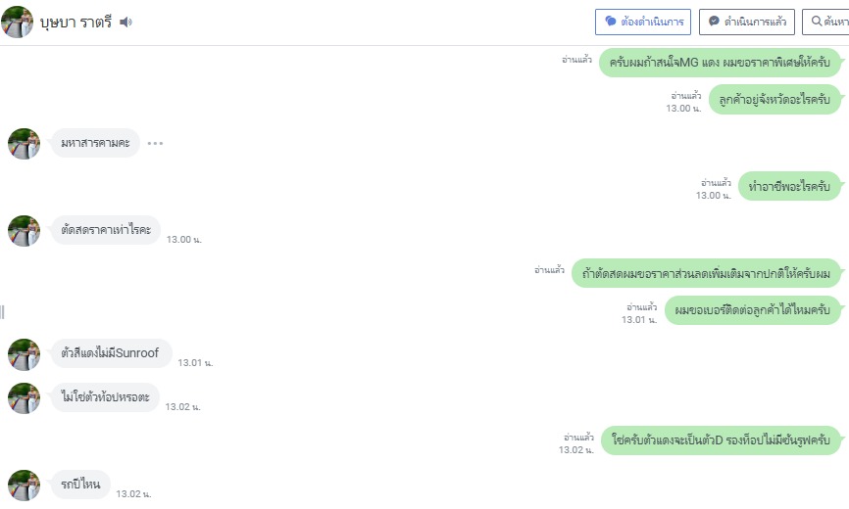Click the ต้องดำเนินการ button
Viewport: 849px width, 509px height.
[x=643, y=22]
